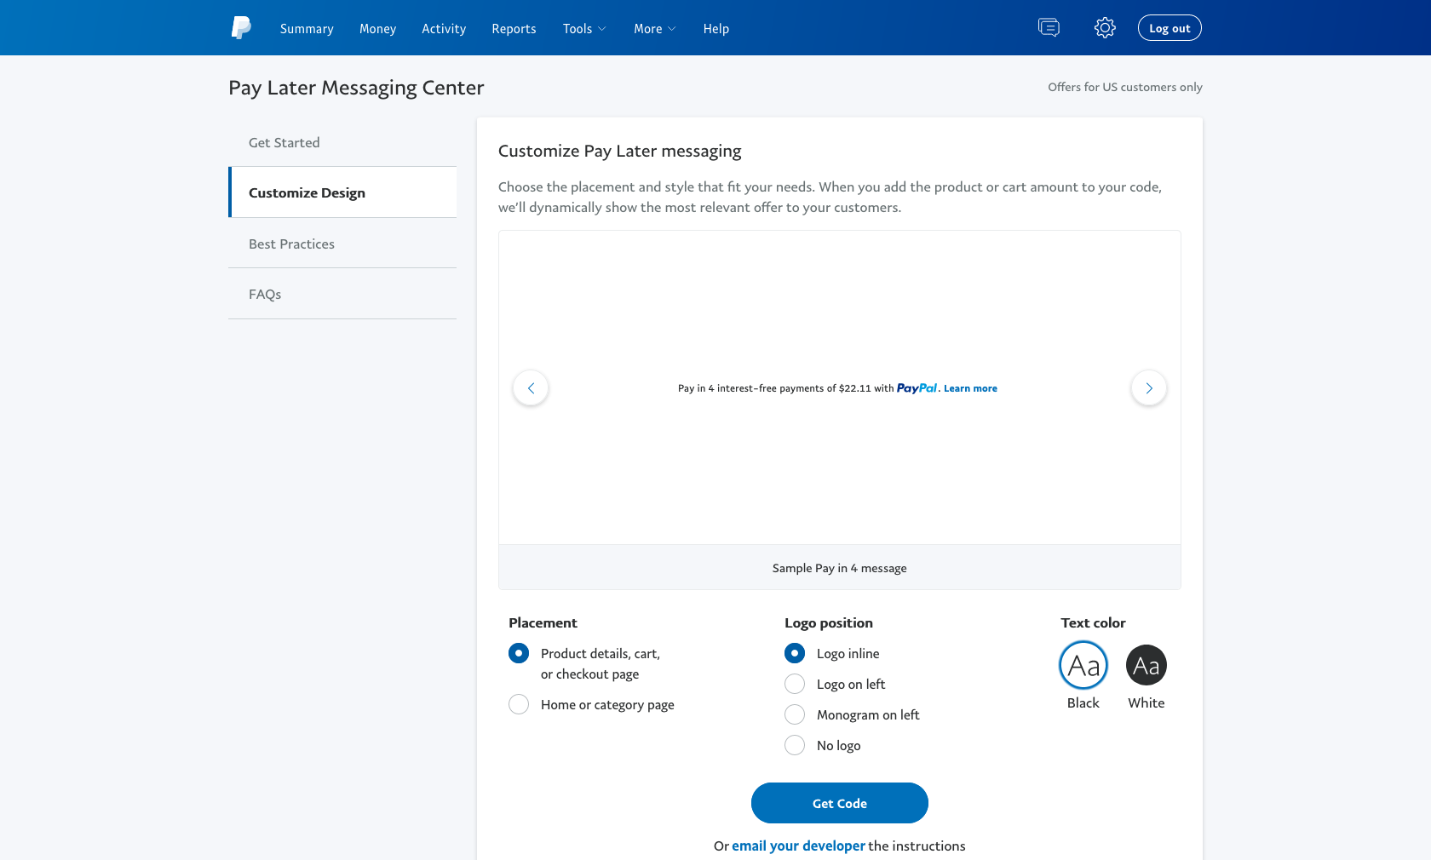Go to previous sample message arrow
Image resolution: width=1431 pixels, height=860 pixels.
tap(531, 388)
